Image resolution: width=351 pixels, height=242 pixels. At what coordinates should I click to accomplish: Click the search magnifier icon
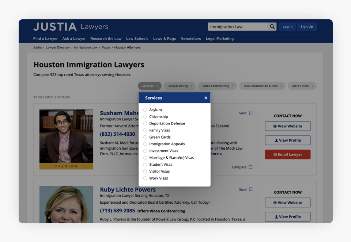pyautogui.click(x=272, y=27)
